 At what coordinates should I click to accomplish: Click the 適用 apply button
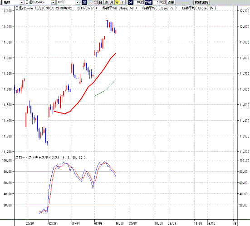(x=171, y=2)
